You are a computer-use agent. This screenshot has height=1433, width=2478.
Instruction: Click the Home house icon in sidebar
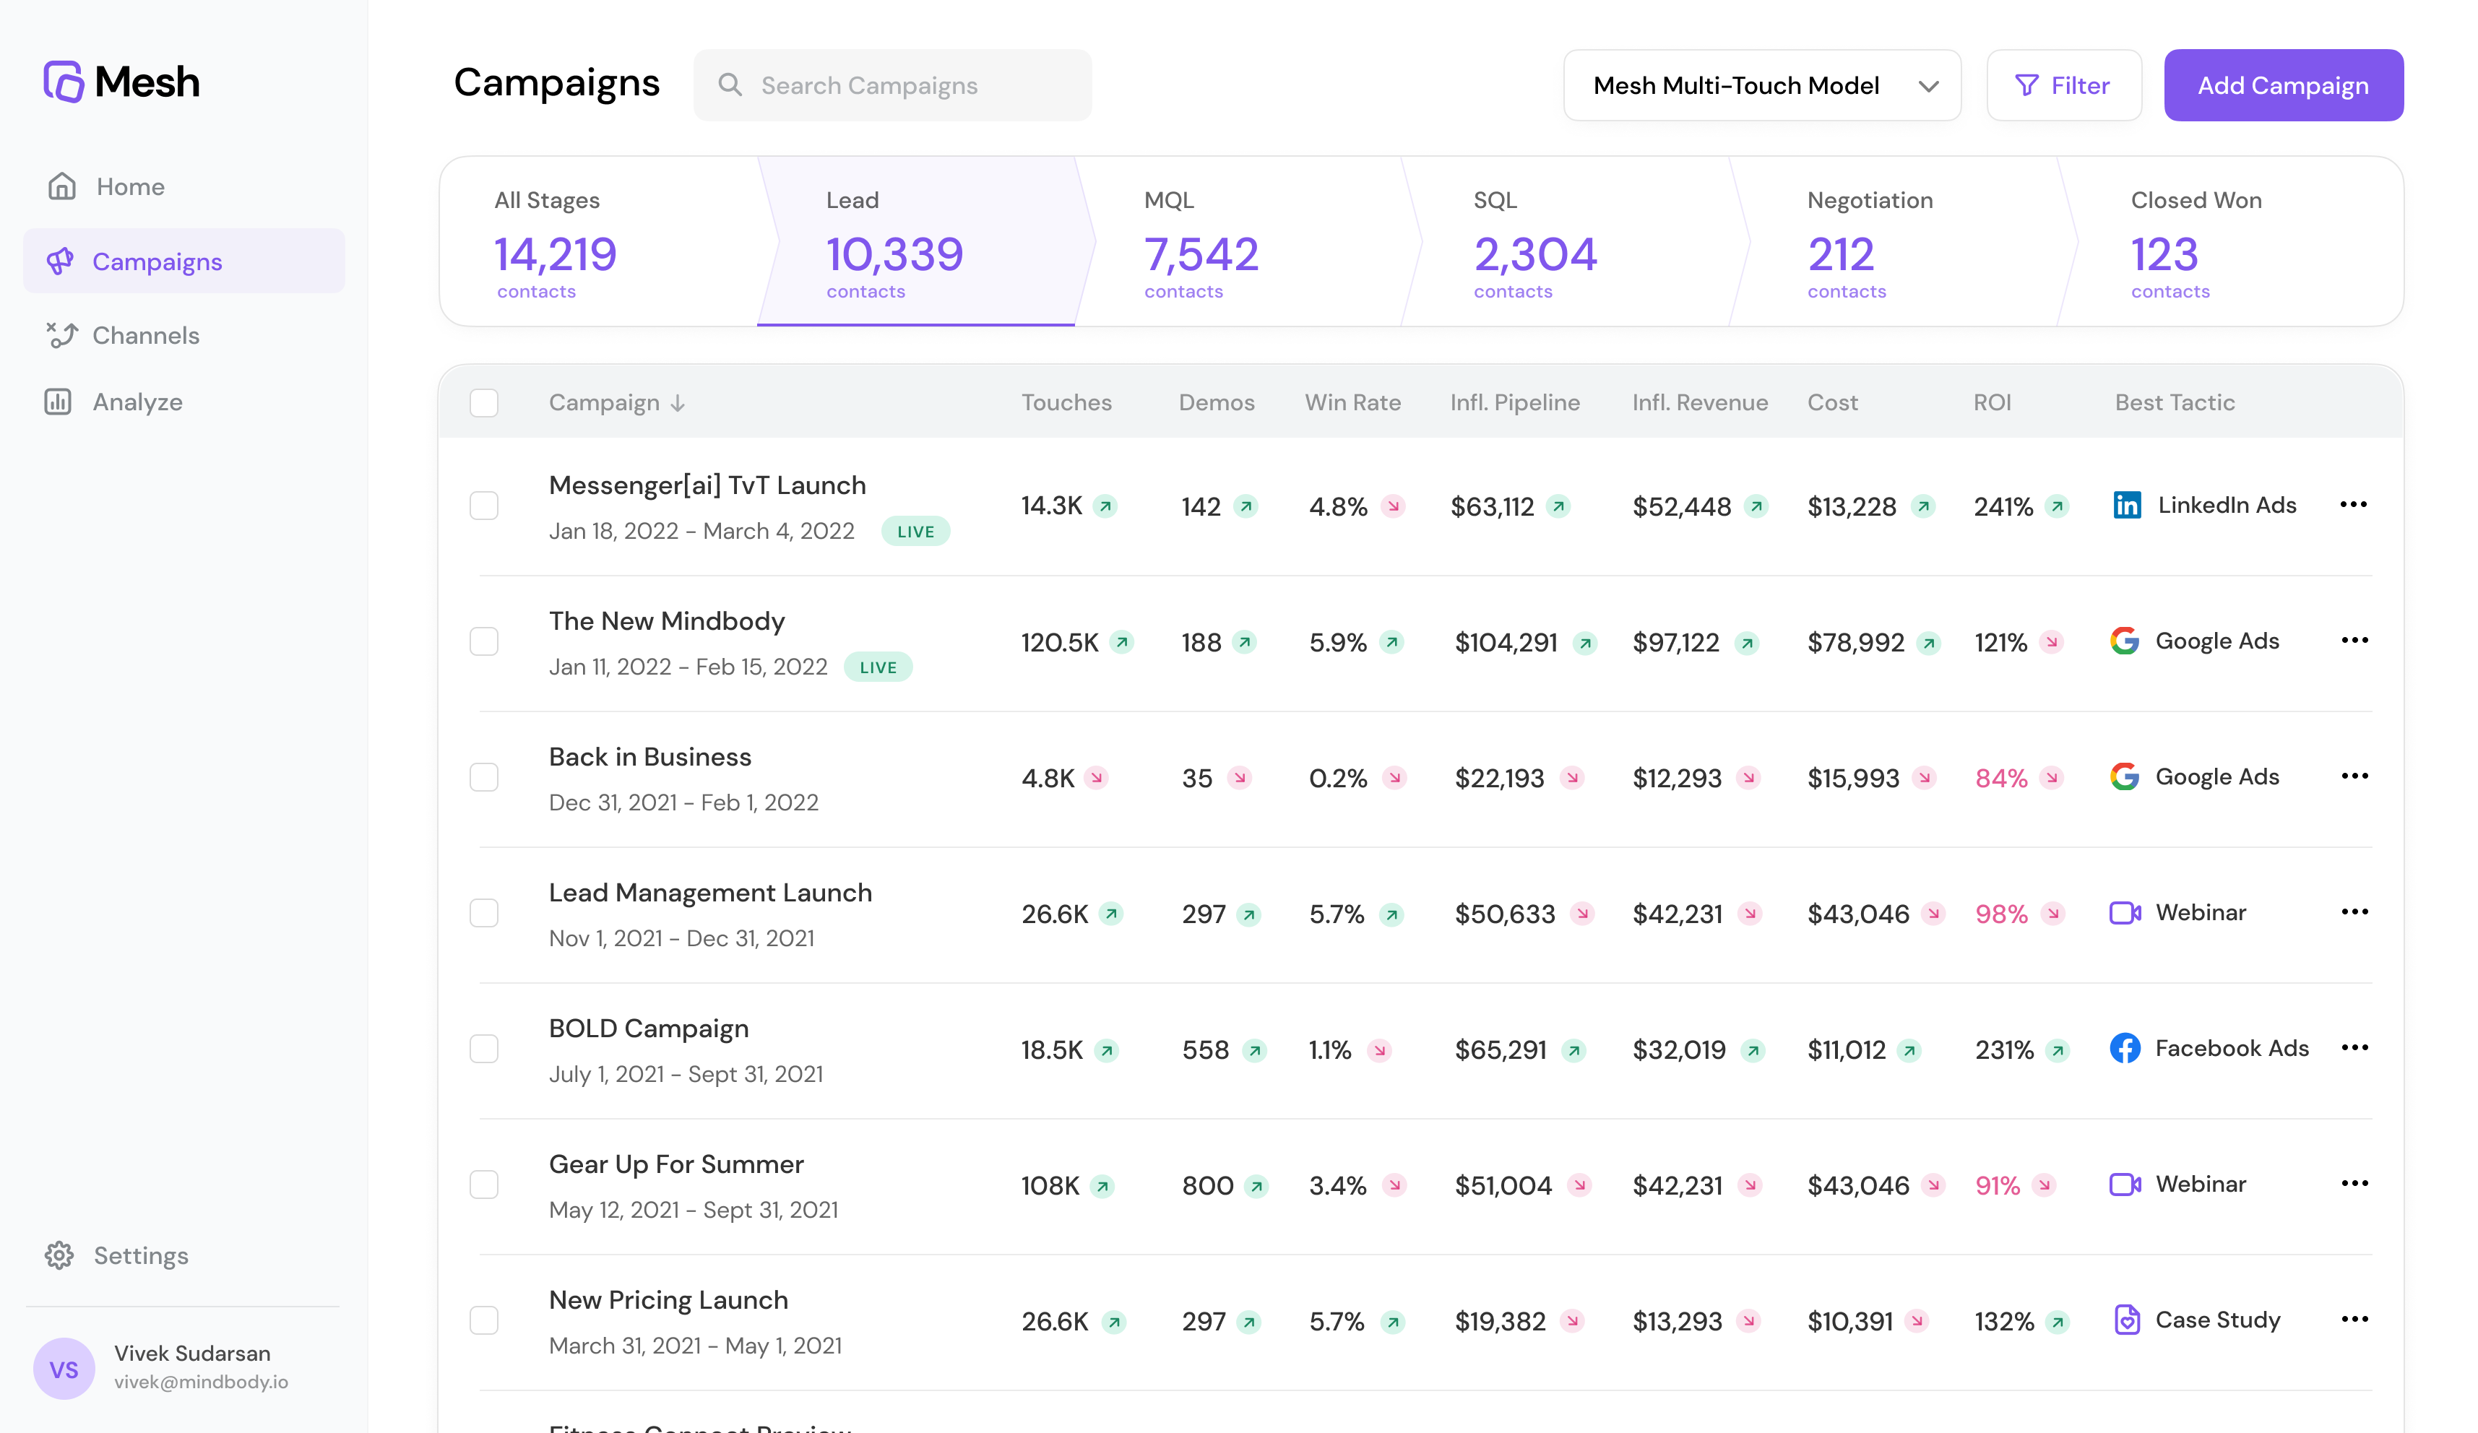click(x=62, y=186)
